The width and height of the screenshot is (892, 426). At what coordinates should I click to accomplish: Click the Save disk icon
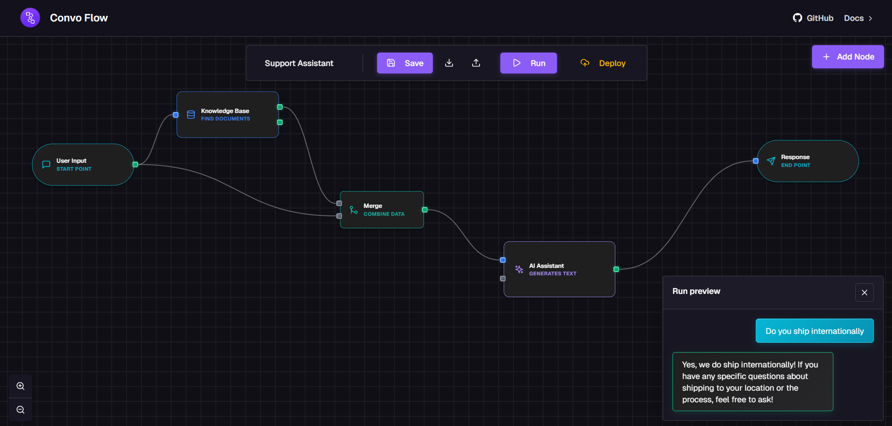pos(391,63)
